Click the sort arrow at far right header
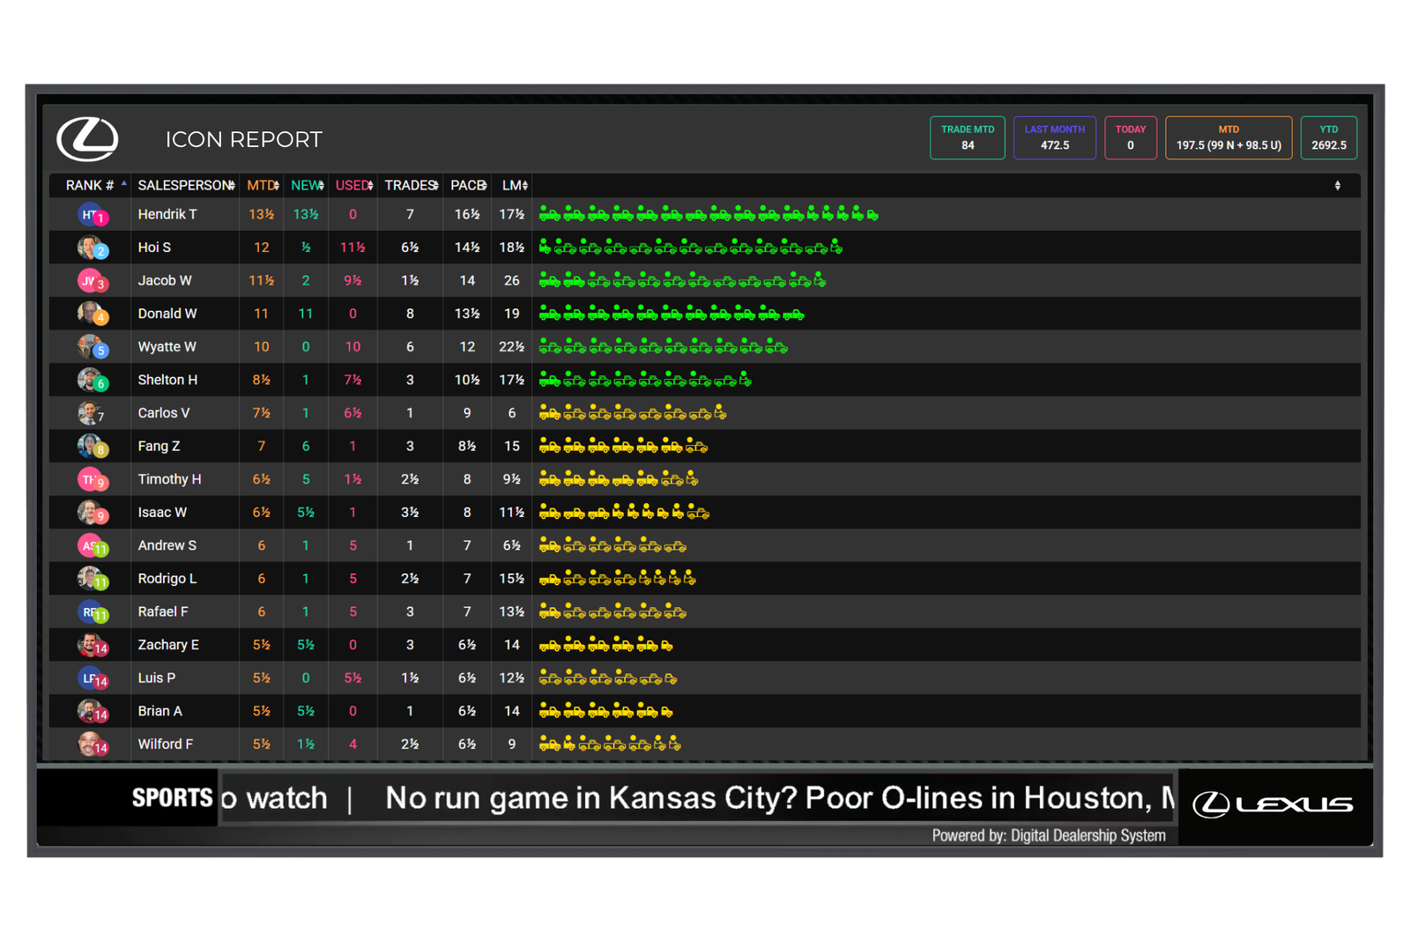 (x=1337, y=185)
